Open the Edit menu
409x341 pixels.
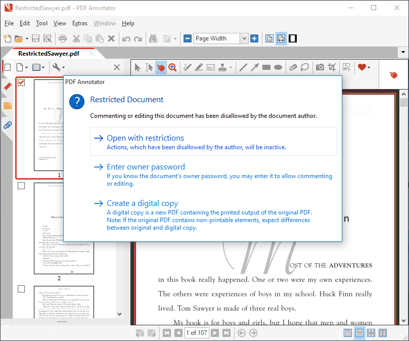click(x=24, y=23)
